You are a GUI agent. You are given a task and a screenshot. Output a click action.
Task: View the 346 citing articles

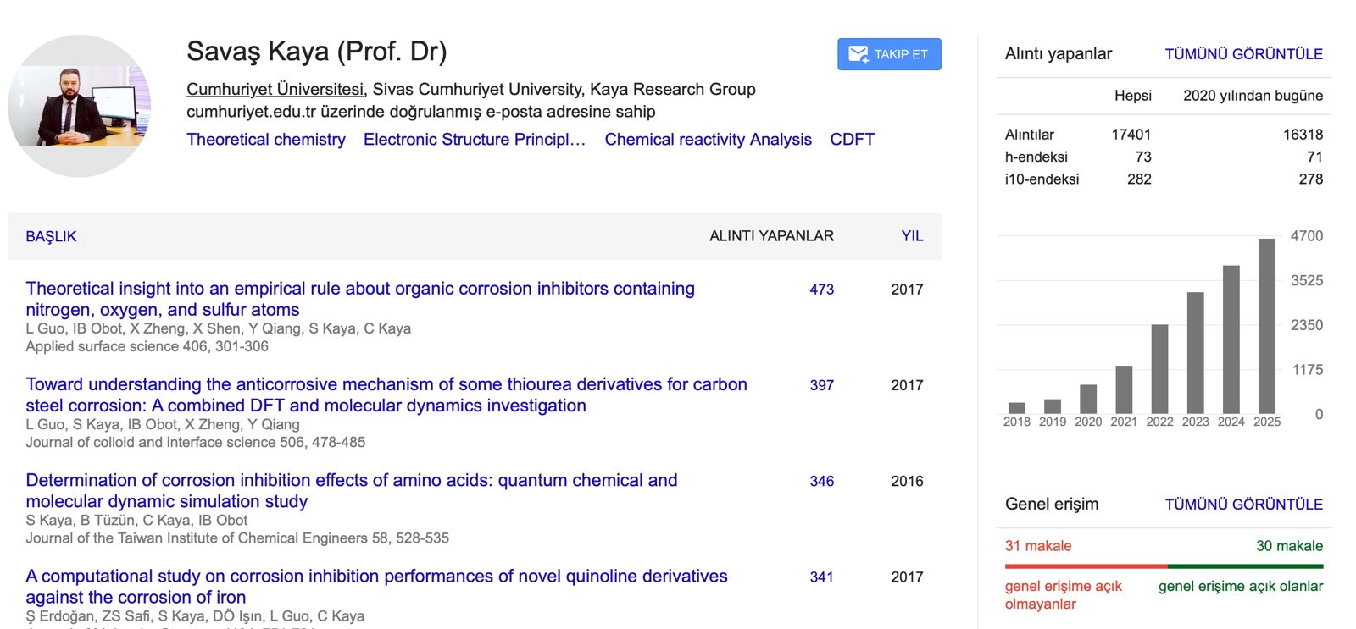pyautogui.click(x=821, y=481)
